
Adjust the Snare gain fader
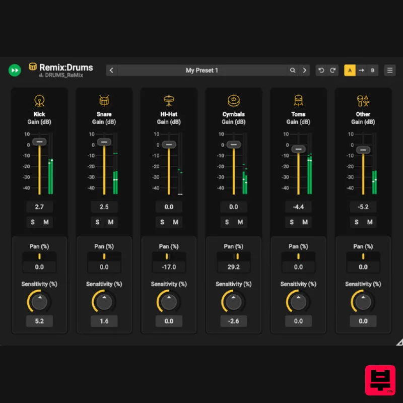click(x=104, y=142)
